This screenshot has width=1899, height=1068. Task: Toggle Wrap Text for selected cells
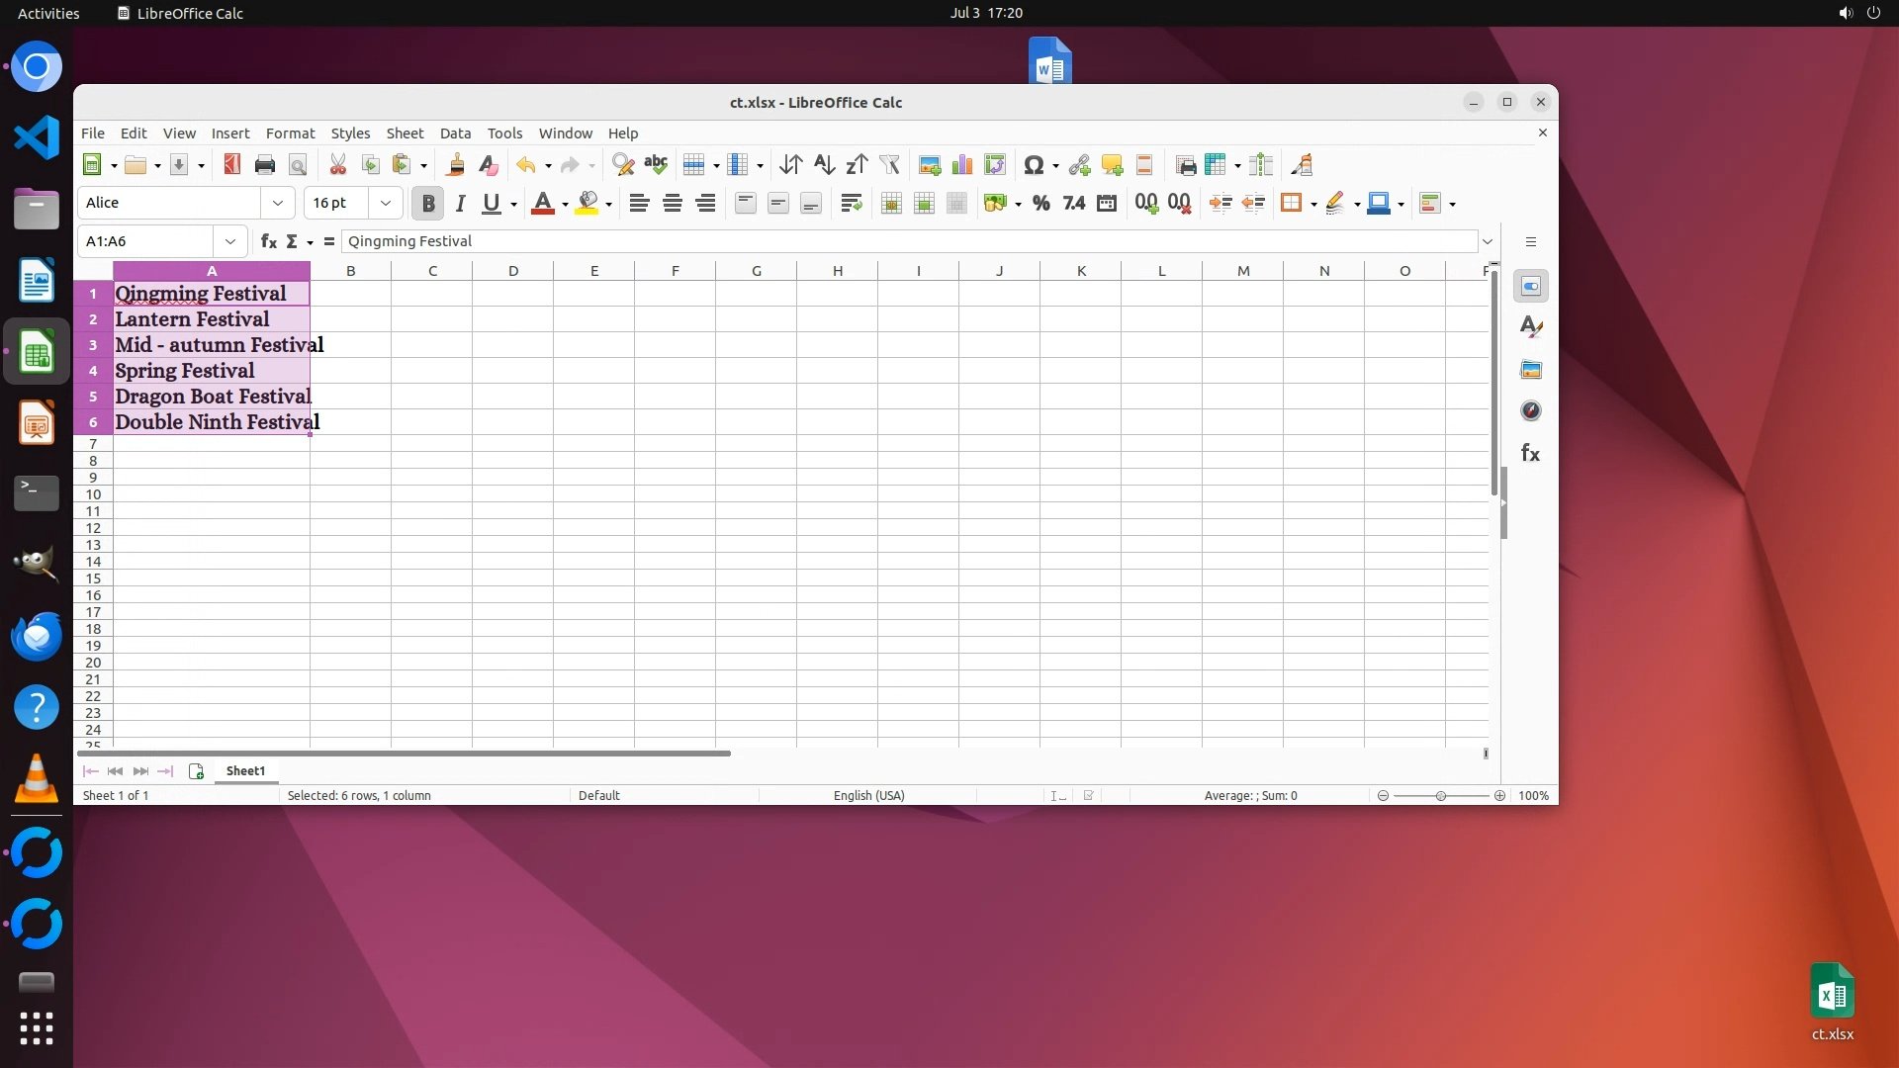click(851, 204)
